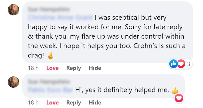Viewport: 203px width, 108px height.
Task: Click the heart reaction badge on the second comment
Action: pyautogui.click(x=179, y=98)
